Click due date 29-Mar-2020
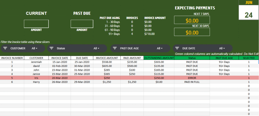The height and width of the screenshot is (116, 259). coord(82,82)
